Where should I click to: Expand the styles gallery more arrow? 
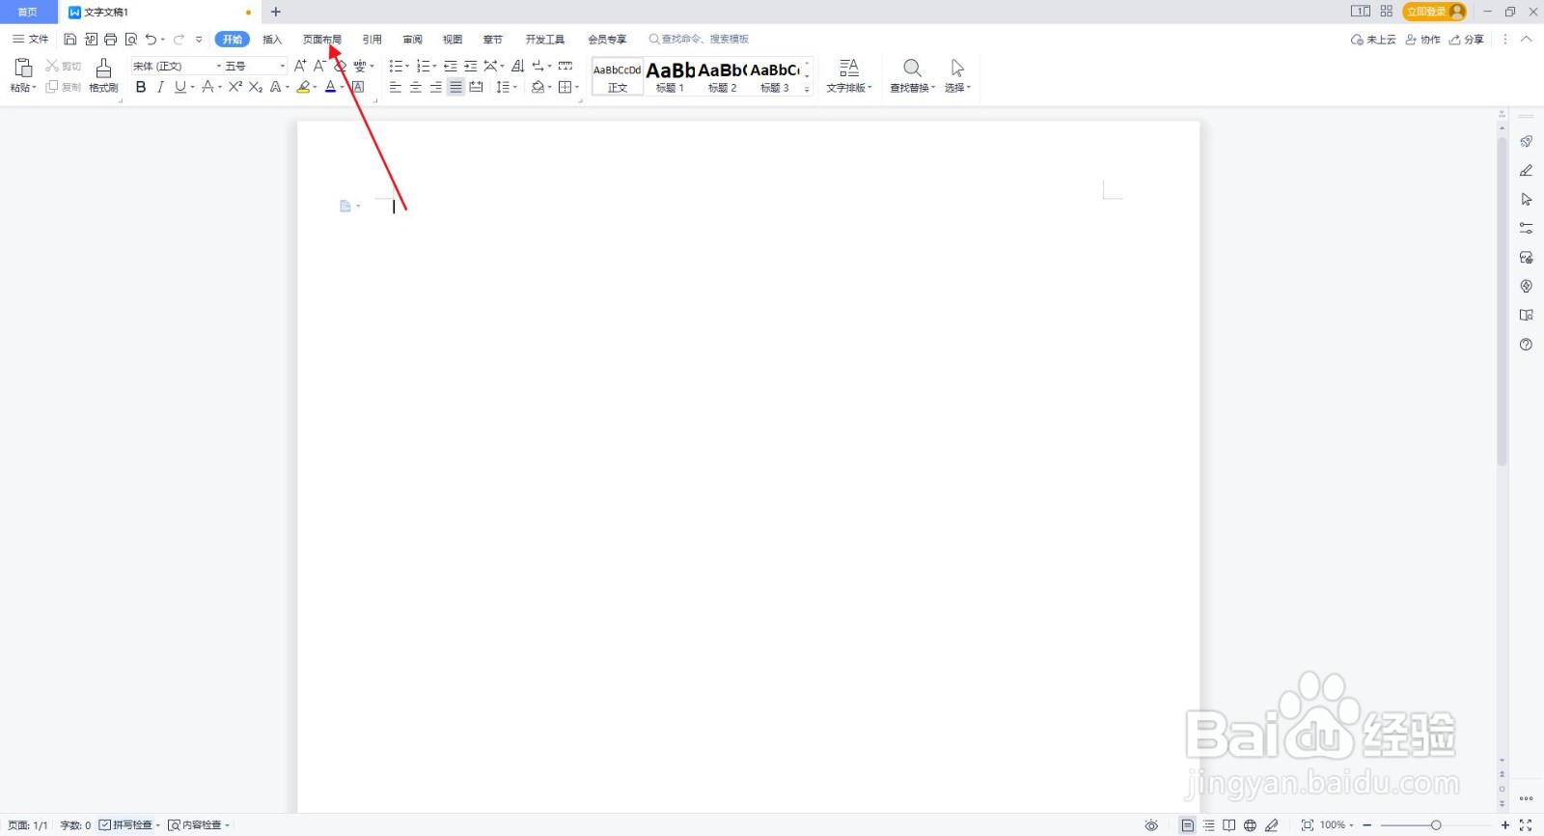(807, 90)
